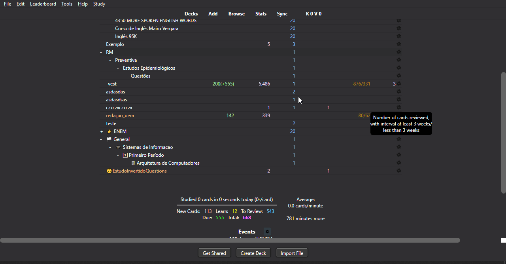Screen dimensions: 506x264
Task: Click the emoji icon of EstudoInvertidoQuestions
Action: 109,171
